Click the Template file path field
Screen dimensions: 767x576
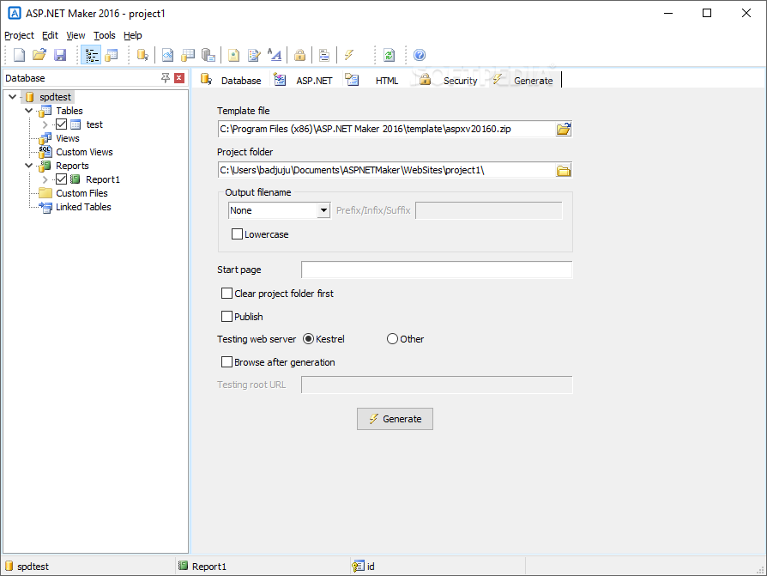tap(386, 130)
